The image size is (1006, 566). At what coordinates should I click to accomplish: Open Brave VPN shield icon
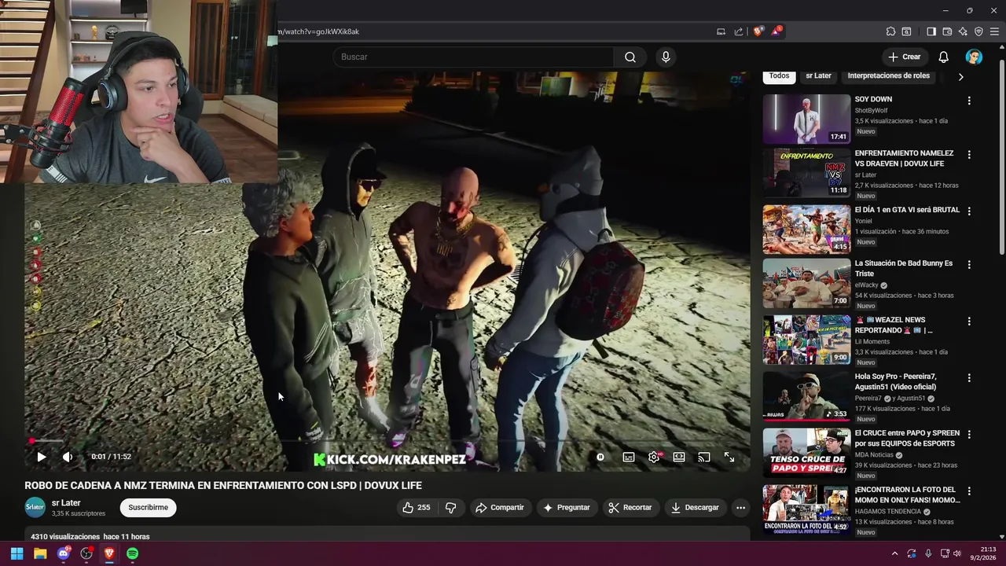(978, 31)
